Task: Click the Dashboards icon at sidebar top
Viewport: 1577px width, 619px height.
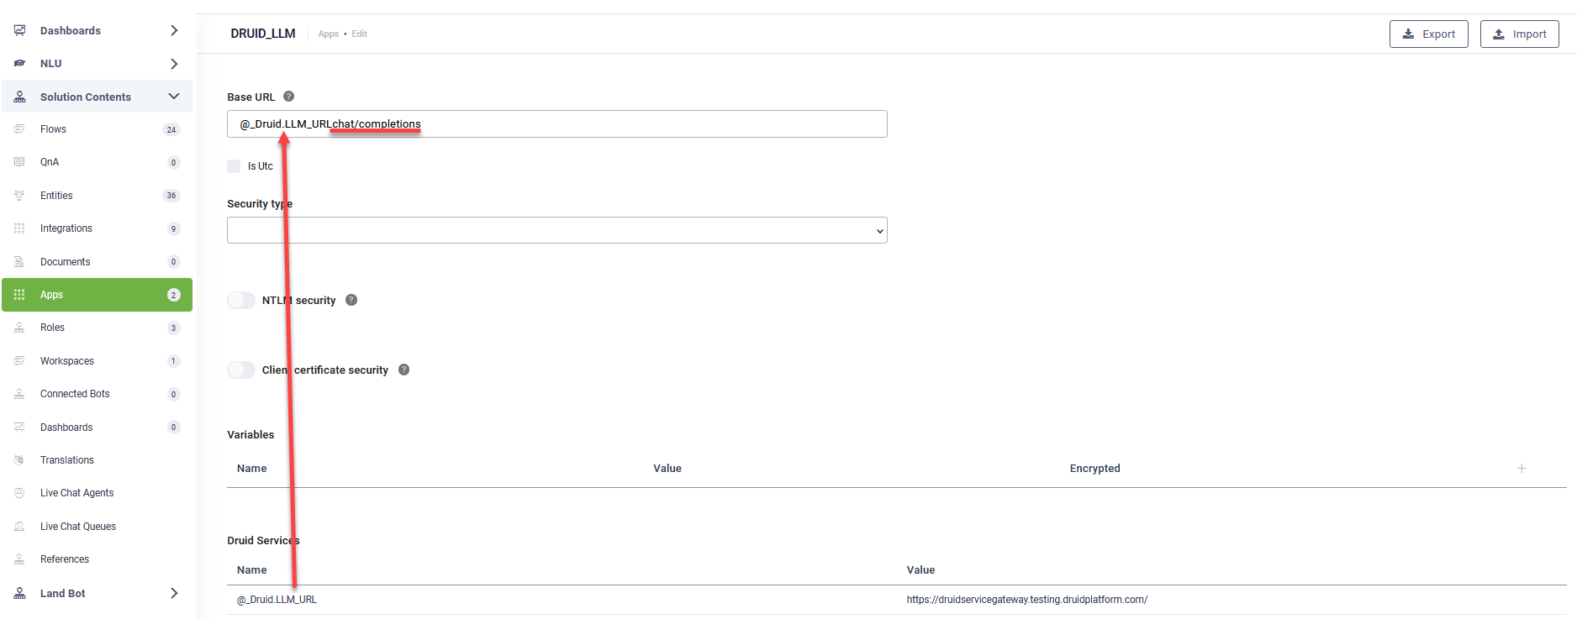Action: click(x=19, y=30)
